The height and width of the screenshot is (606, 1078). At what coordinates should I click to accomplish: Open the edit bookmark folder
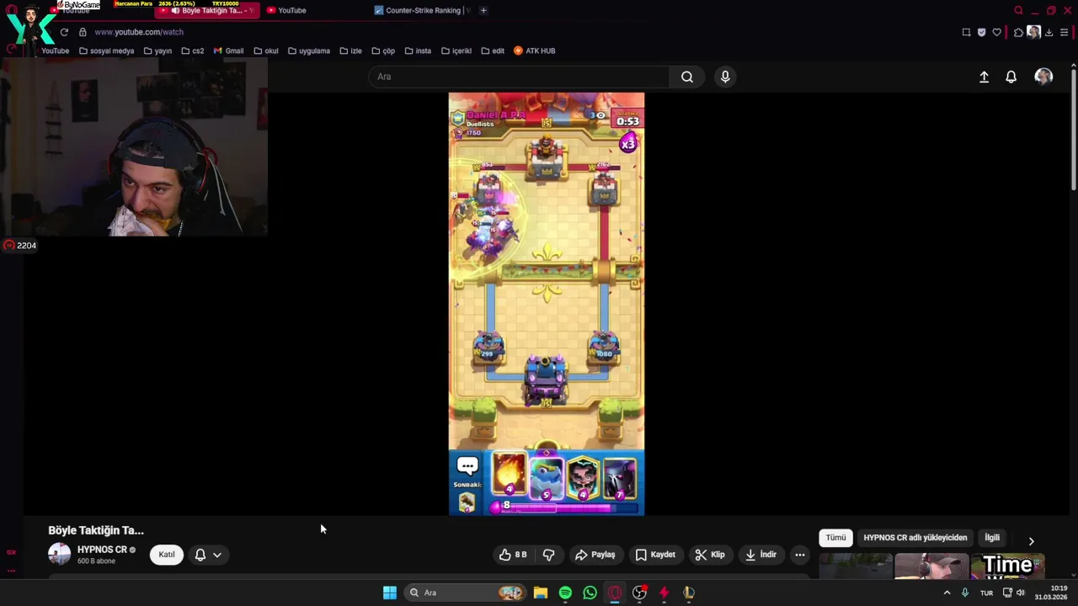coord(493,50)
